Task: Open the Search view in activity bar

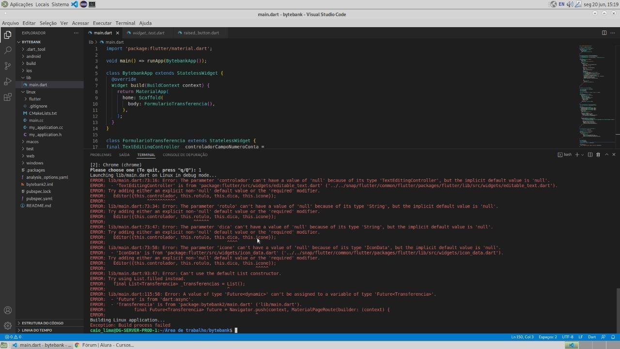Action: pyautogui.click(x=7, y=50)
